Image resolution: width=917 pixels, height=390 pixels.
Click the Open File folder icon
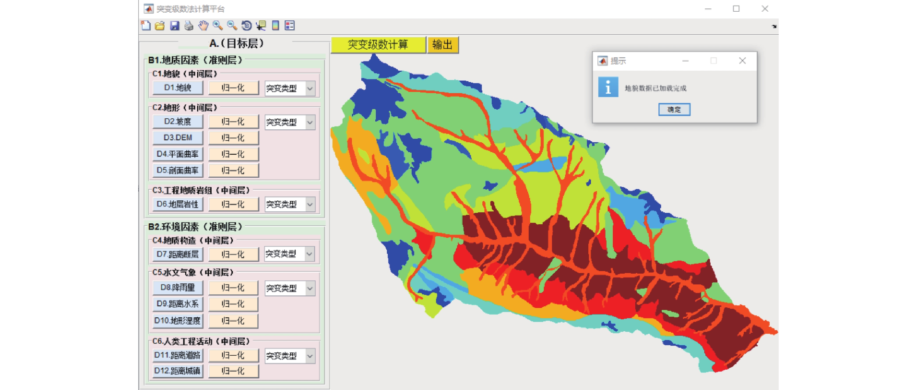pyautogui.click(x=160, y=26)
